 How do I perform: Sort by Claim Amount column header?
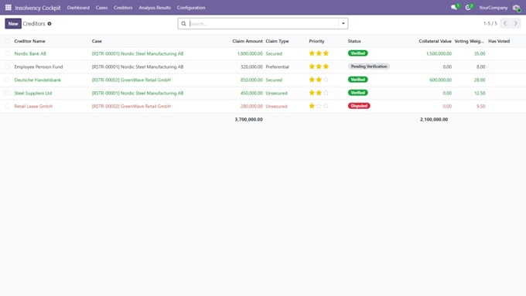(248, 41)
